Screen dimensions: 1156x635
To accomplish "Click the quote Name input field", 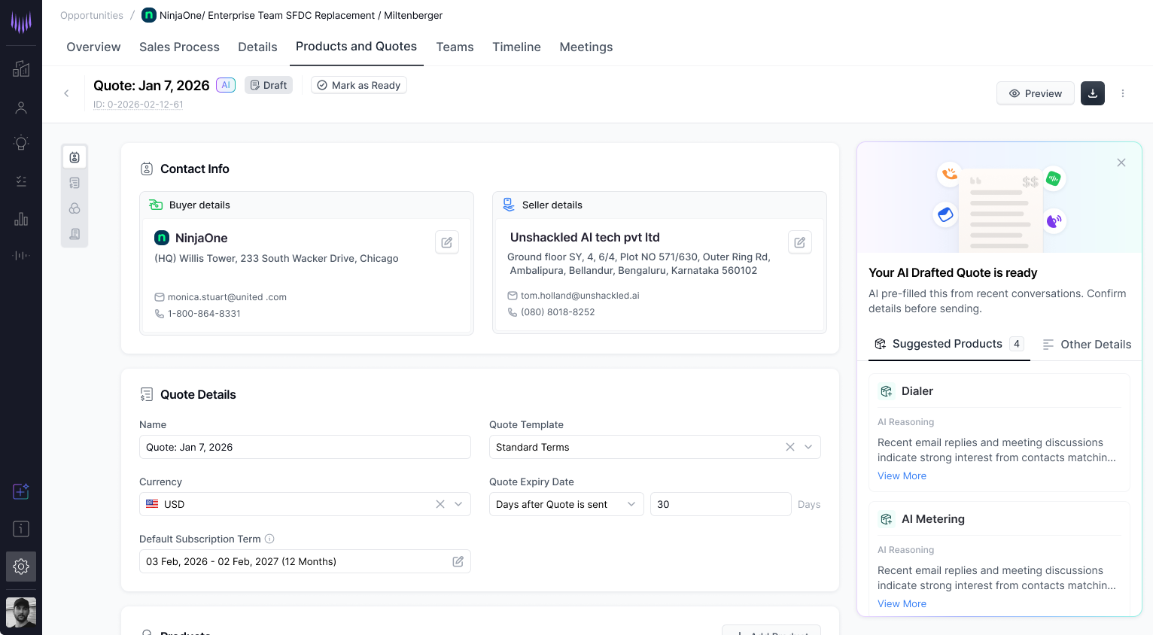I will [305, 447].
